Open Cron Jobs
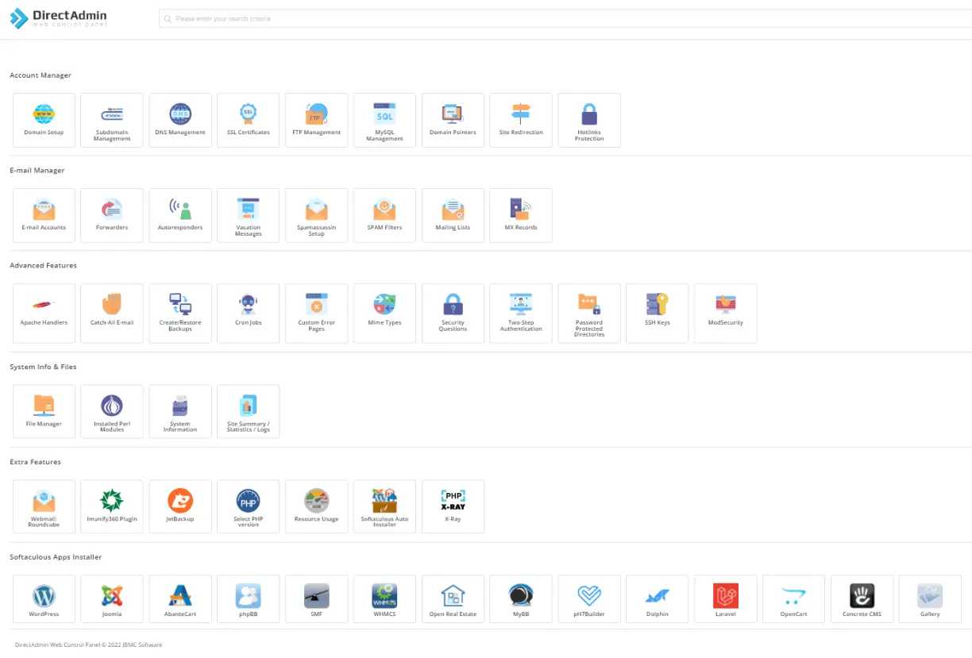The image size is (972, 658). click(x=248, y=313)
